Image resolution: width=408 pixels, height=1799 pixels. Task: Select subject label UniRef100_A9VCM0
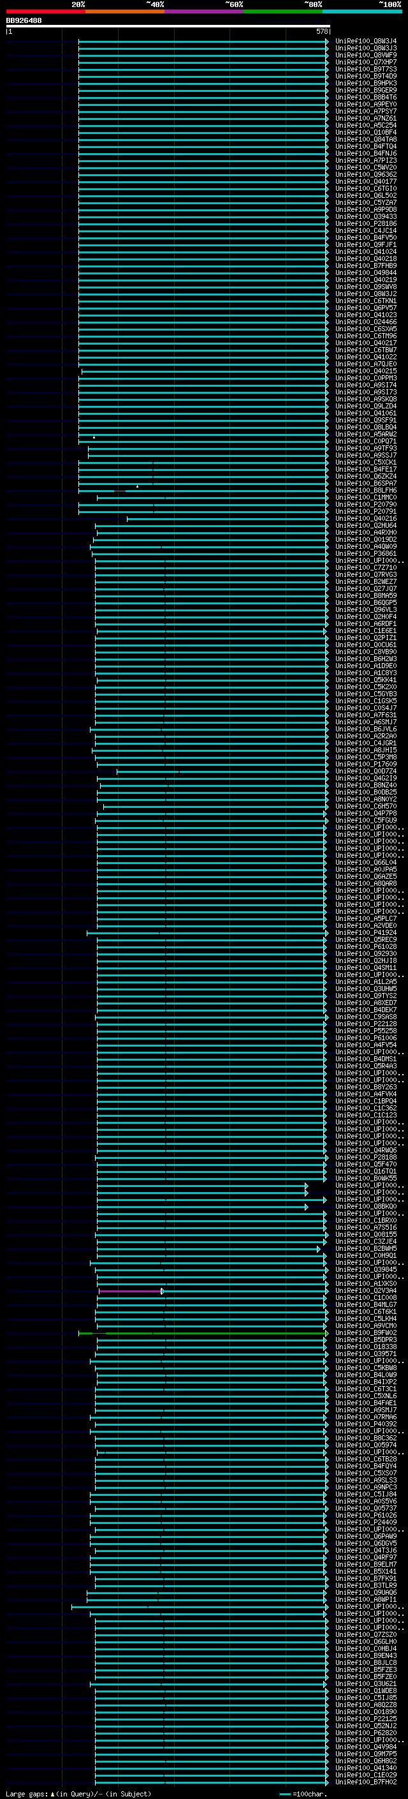(366, 1326)
